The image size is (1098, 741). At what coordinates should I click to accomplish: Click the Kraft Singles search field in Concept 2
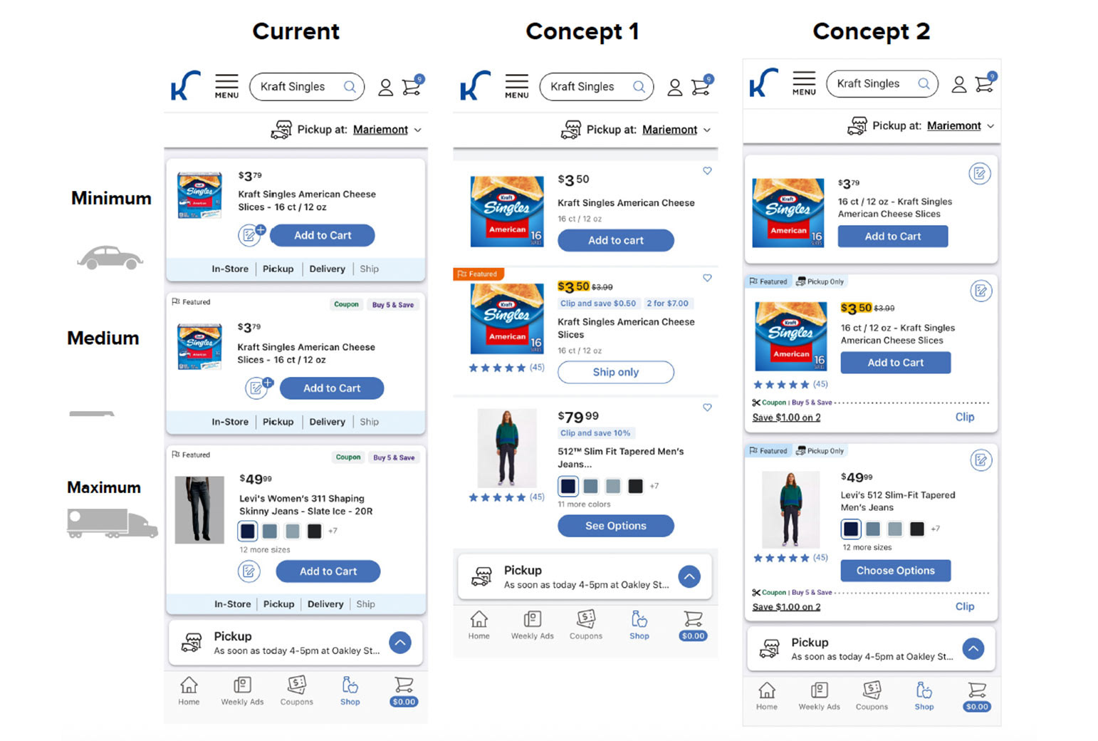tap(874, 84)
